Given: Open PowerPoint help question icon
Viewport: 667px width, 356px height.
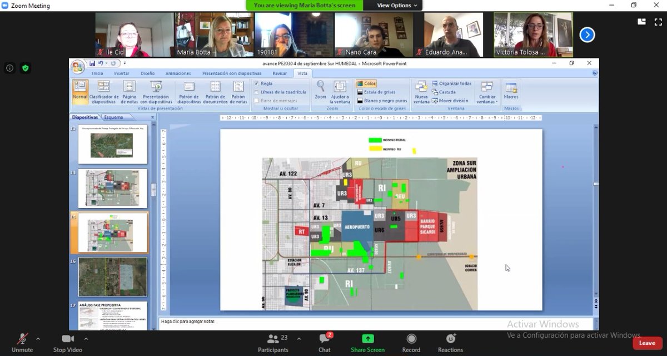Looking at the screenshot, I should (595, 73).
